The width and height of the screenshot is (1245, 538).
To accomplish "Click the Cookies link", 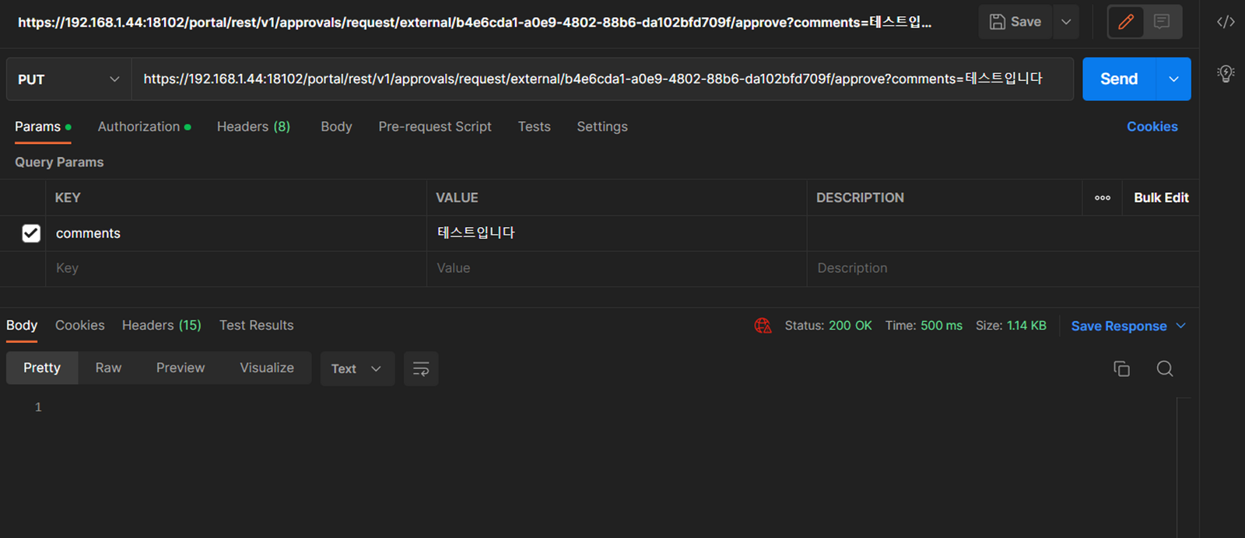I will pyautogui.click(x=1152, y=127).
